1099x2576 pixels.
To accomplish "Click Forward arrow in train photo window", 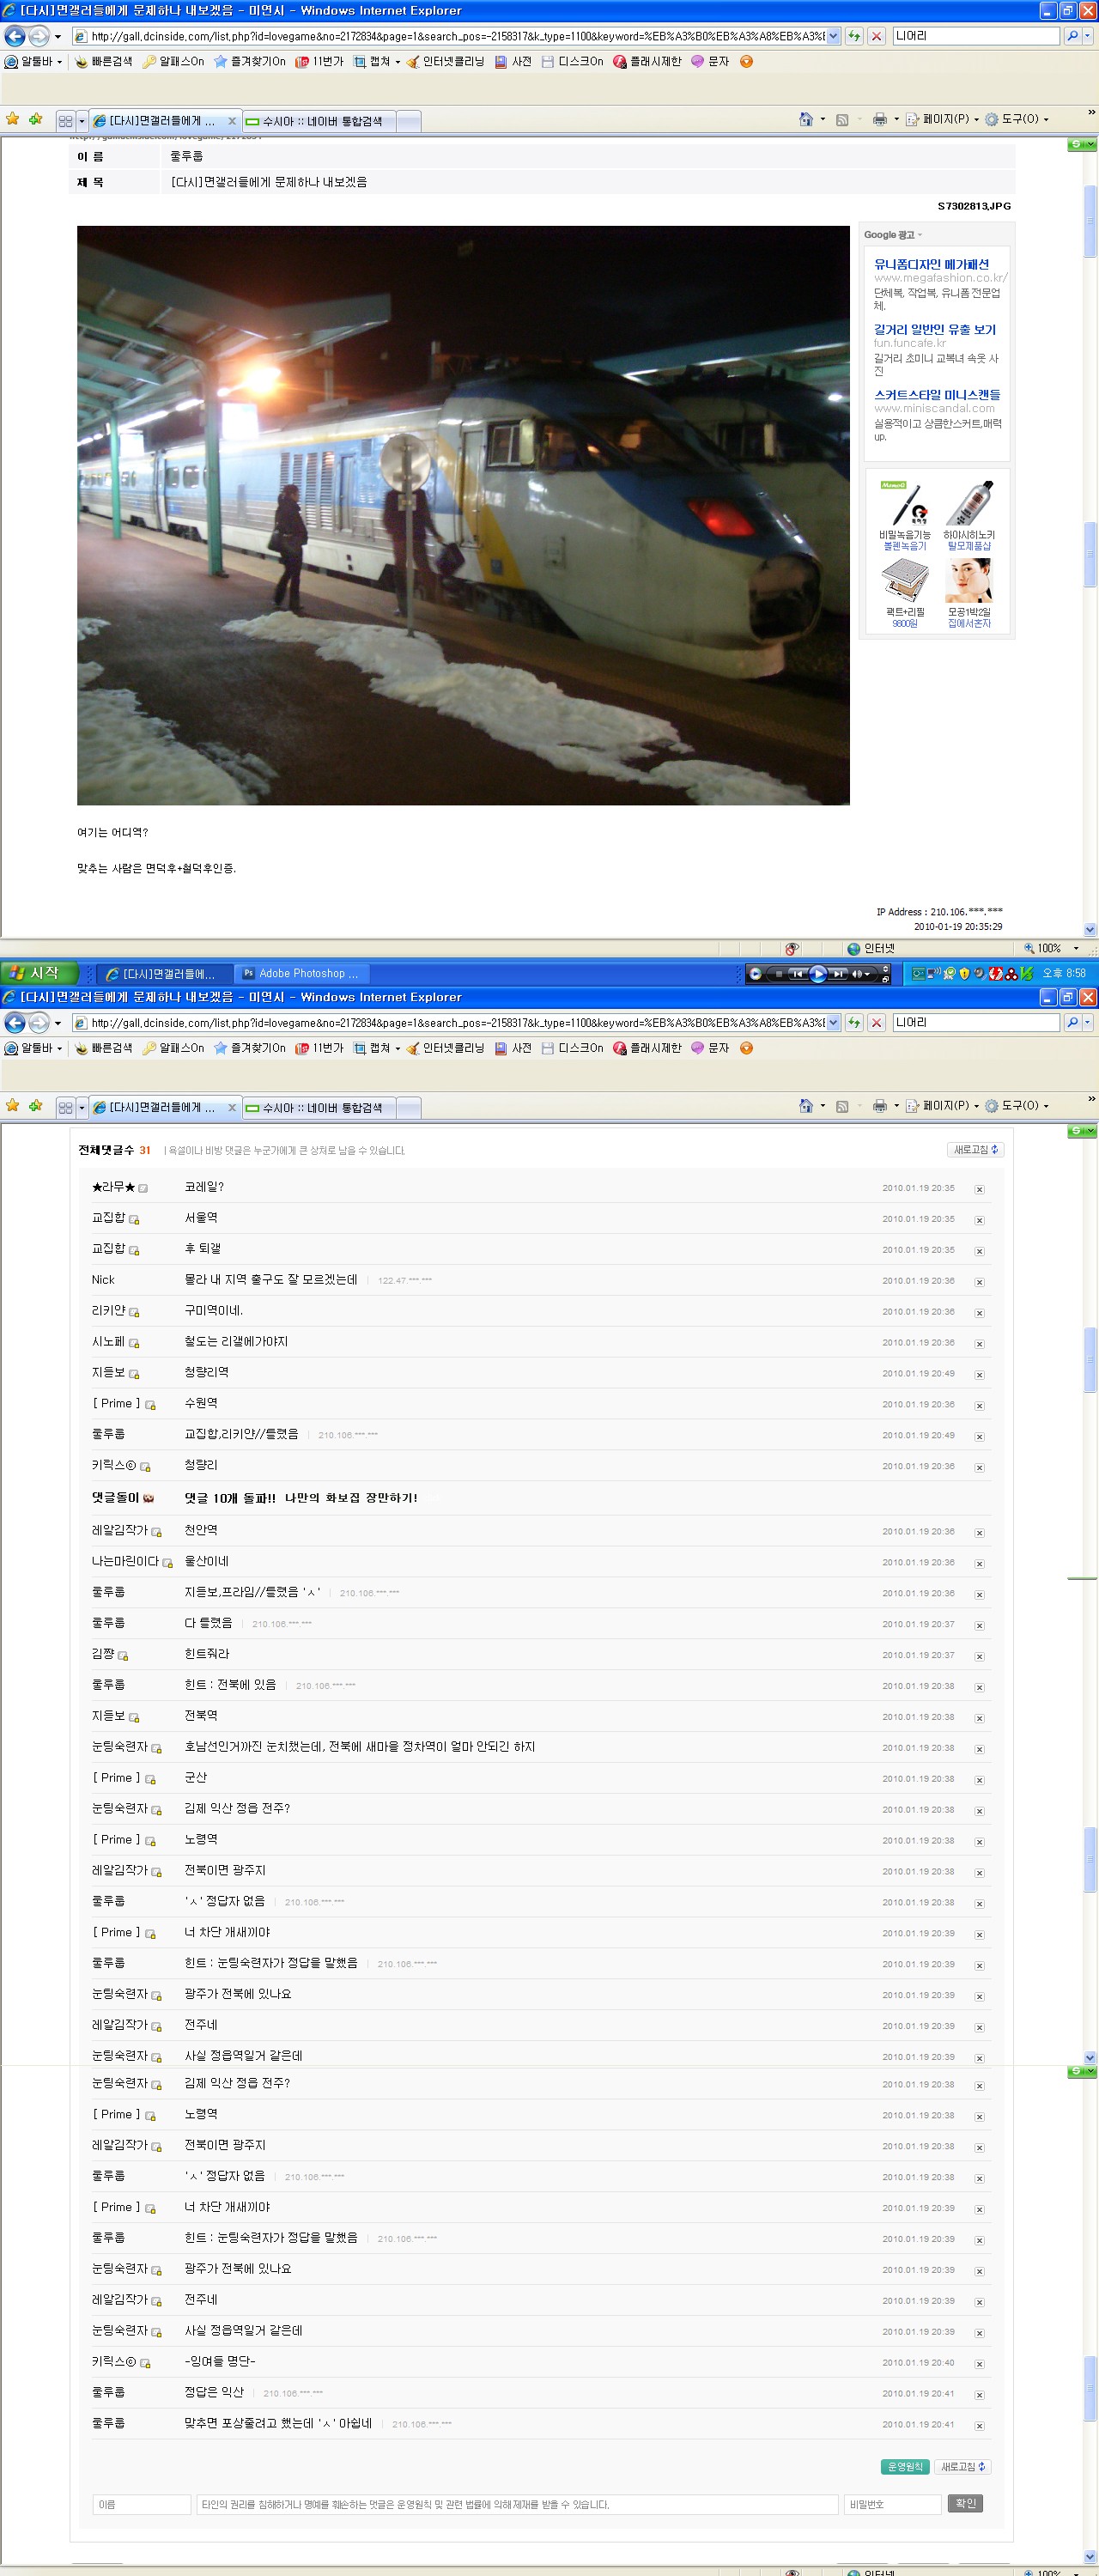I will point(38,36).
